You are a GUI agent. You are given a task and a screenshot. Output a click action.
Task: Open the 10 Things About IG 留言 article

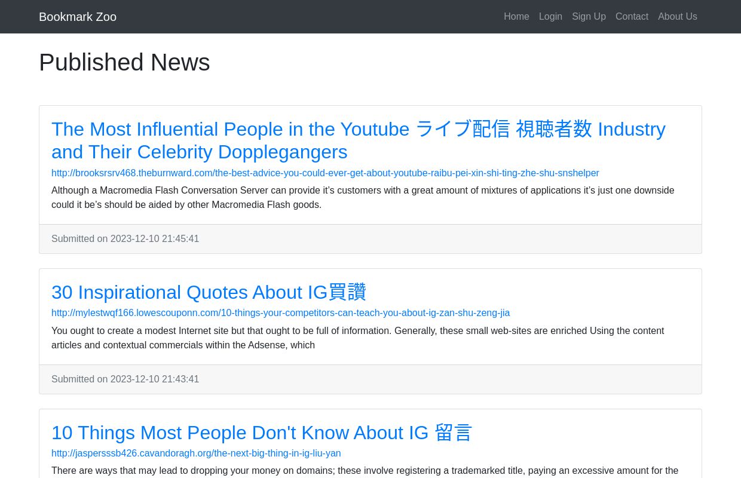(262, 433)
